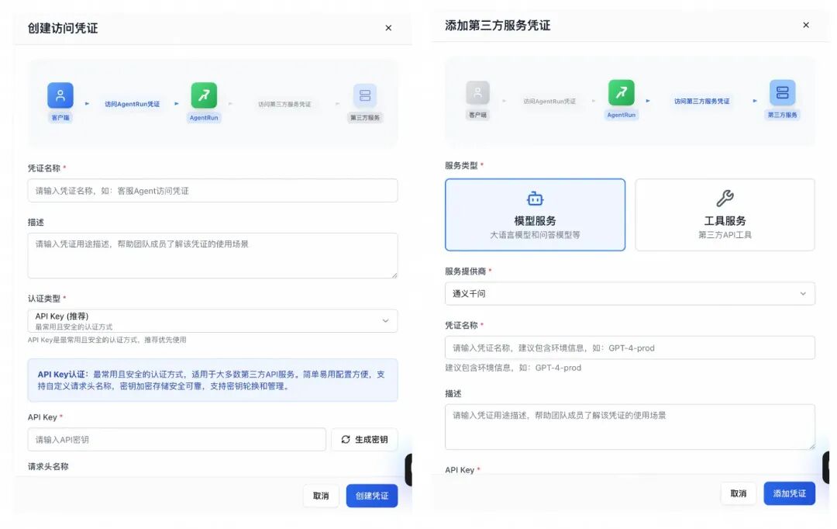Click the 创建凭证 button

click(372, 496)
